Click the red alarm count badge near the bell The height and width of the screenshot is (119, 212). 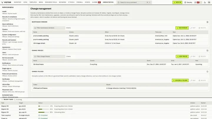point(198,2)
